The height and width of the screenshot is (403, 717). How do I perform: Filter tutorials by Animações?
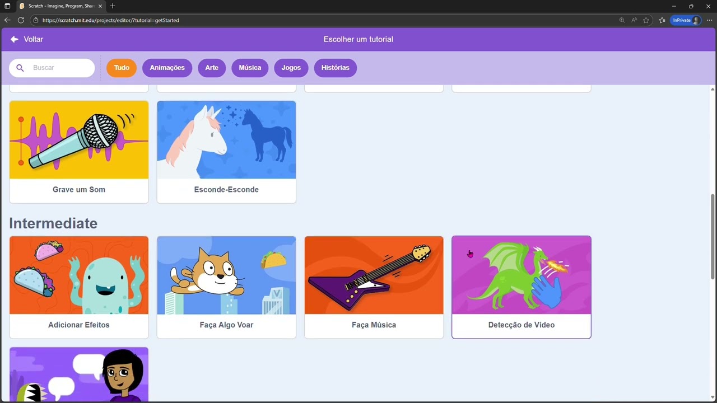[167, 68]
